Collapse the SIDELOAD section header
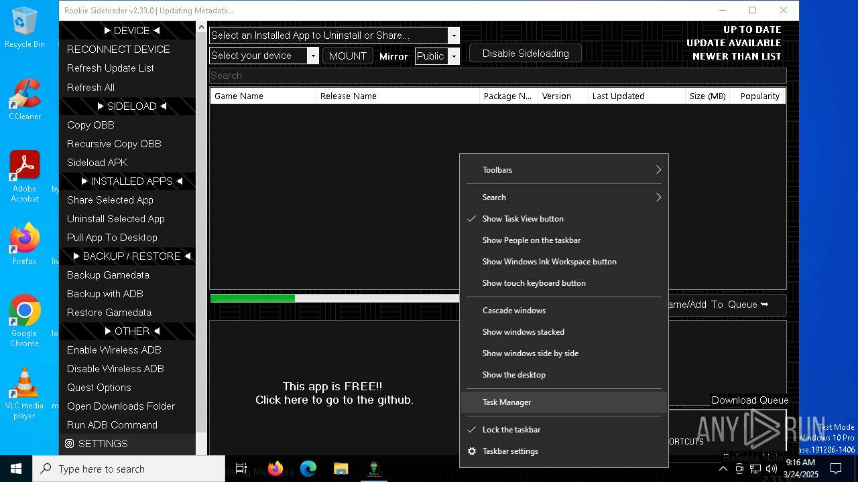 127,106
